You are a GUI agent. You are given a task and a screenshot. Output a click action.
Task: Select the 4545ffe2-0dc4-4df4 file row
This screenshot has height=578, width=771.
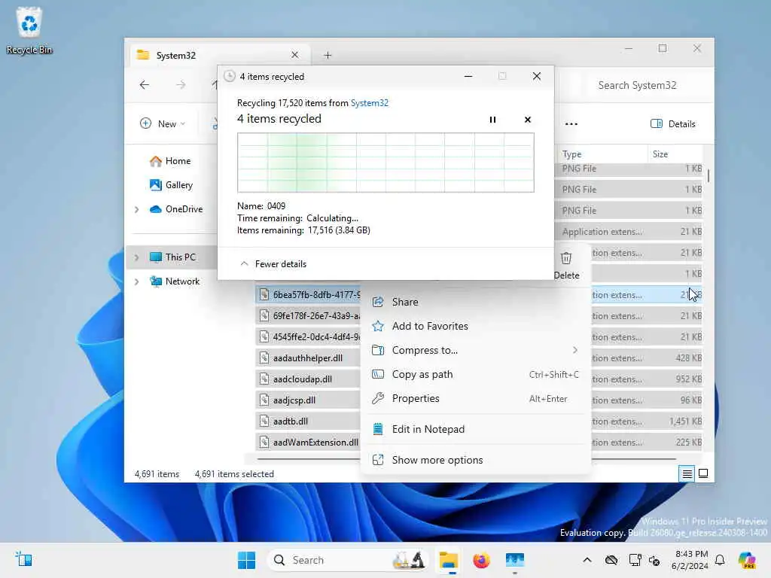308,336
